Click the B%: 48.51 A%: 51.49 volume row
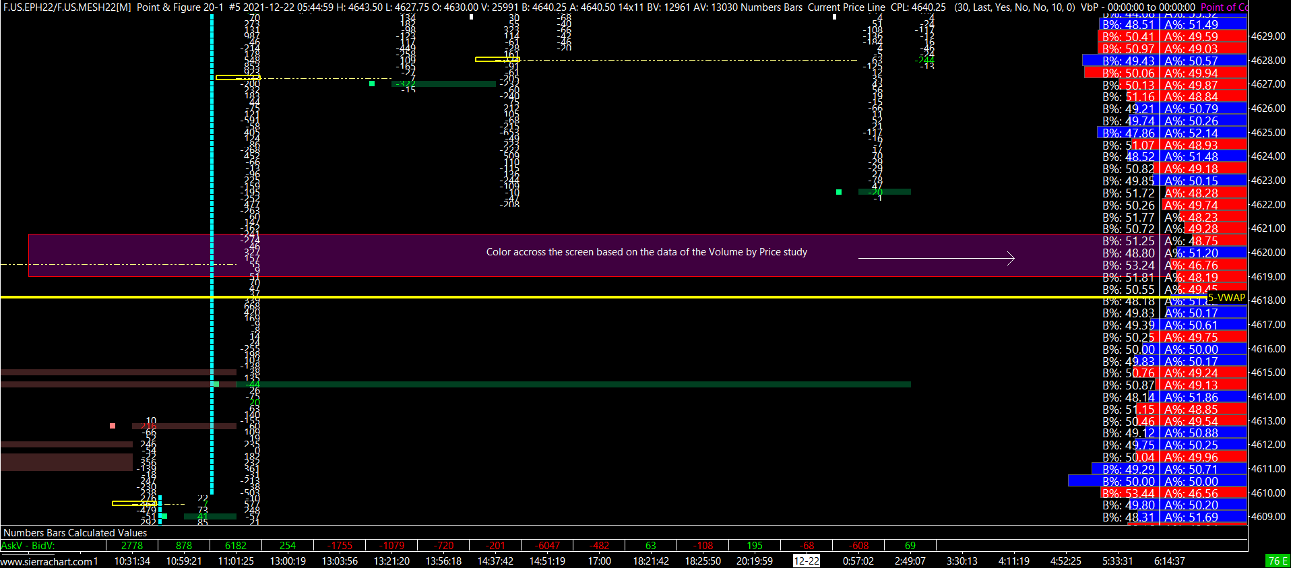The image size is (1291, 568). [1173, 25]
